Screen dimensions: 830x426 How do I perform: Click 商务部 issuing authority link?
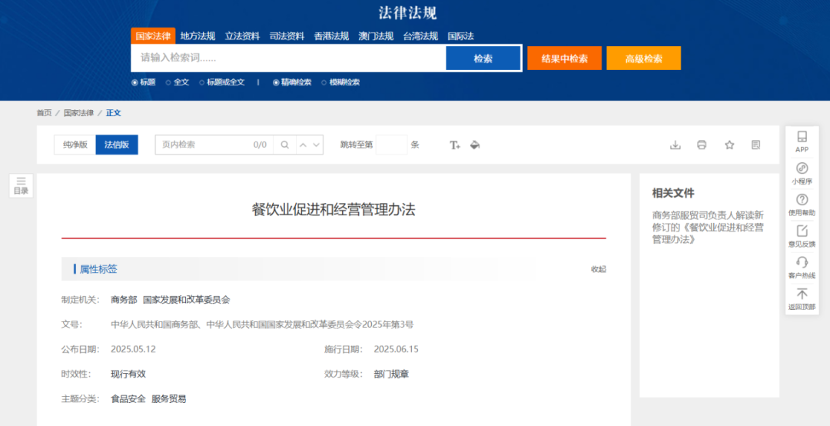(124, 300)
